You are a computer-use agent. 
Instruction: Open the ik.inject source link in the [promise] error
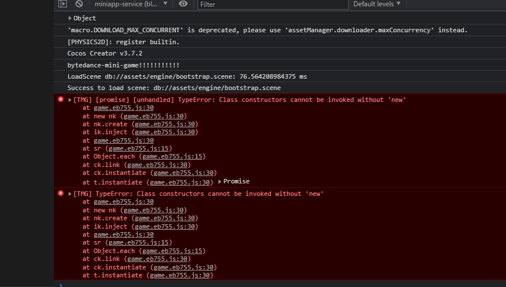pos(165,132)
